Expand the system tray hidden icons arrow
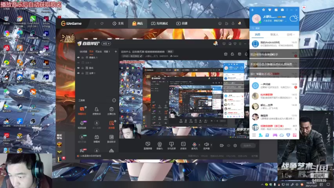This screenshot has width=334, height=188. (x=262, y=185)
